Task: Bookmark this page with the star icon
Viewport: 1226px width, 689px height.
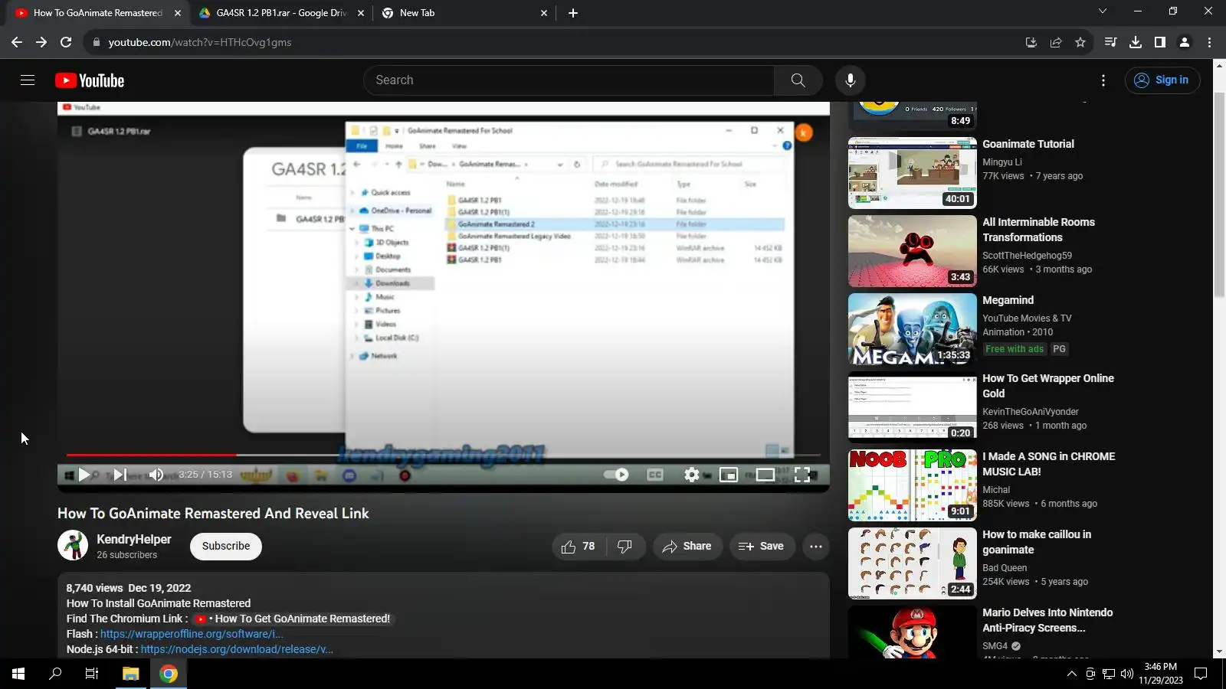Action: (1080, 42)
